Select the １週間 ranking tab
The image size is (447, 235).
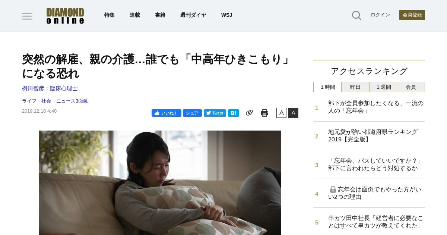click(x=383, y=87)
